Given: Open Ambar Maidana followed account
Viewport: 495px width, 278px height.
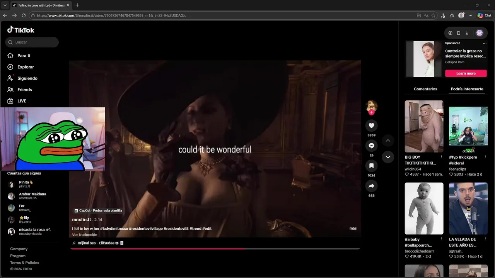Looking at the screenshot, I should click(32, 196).
